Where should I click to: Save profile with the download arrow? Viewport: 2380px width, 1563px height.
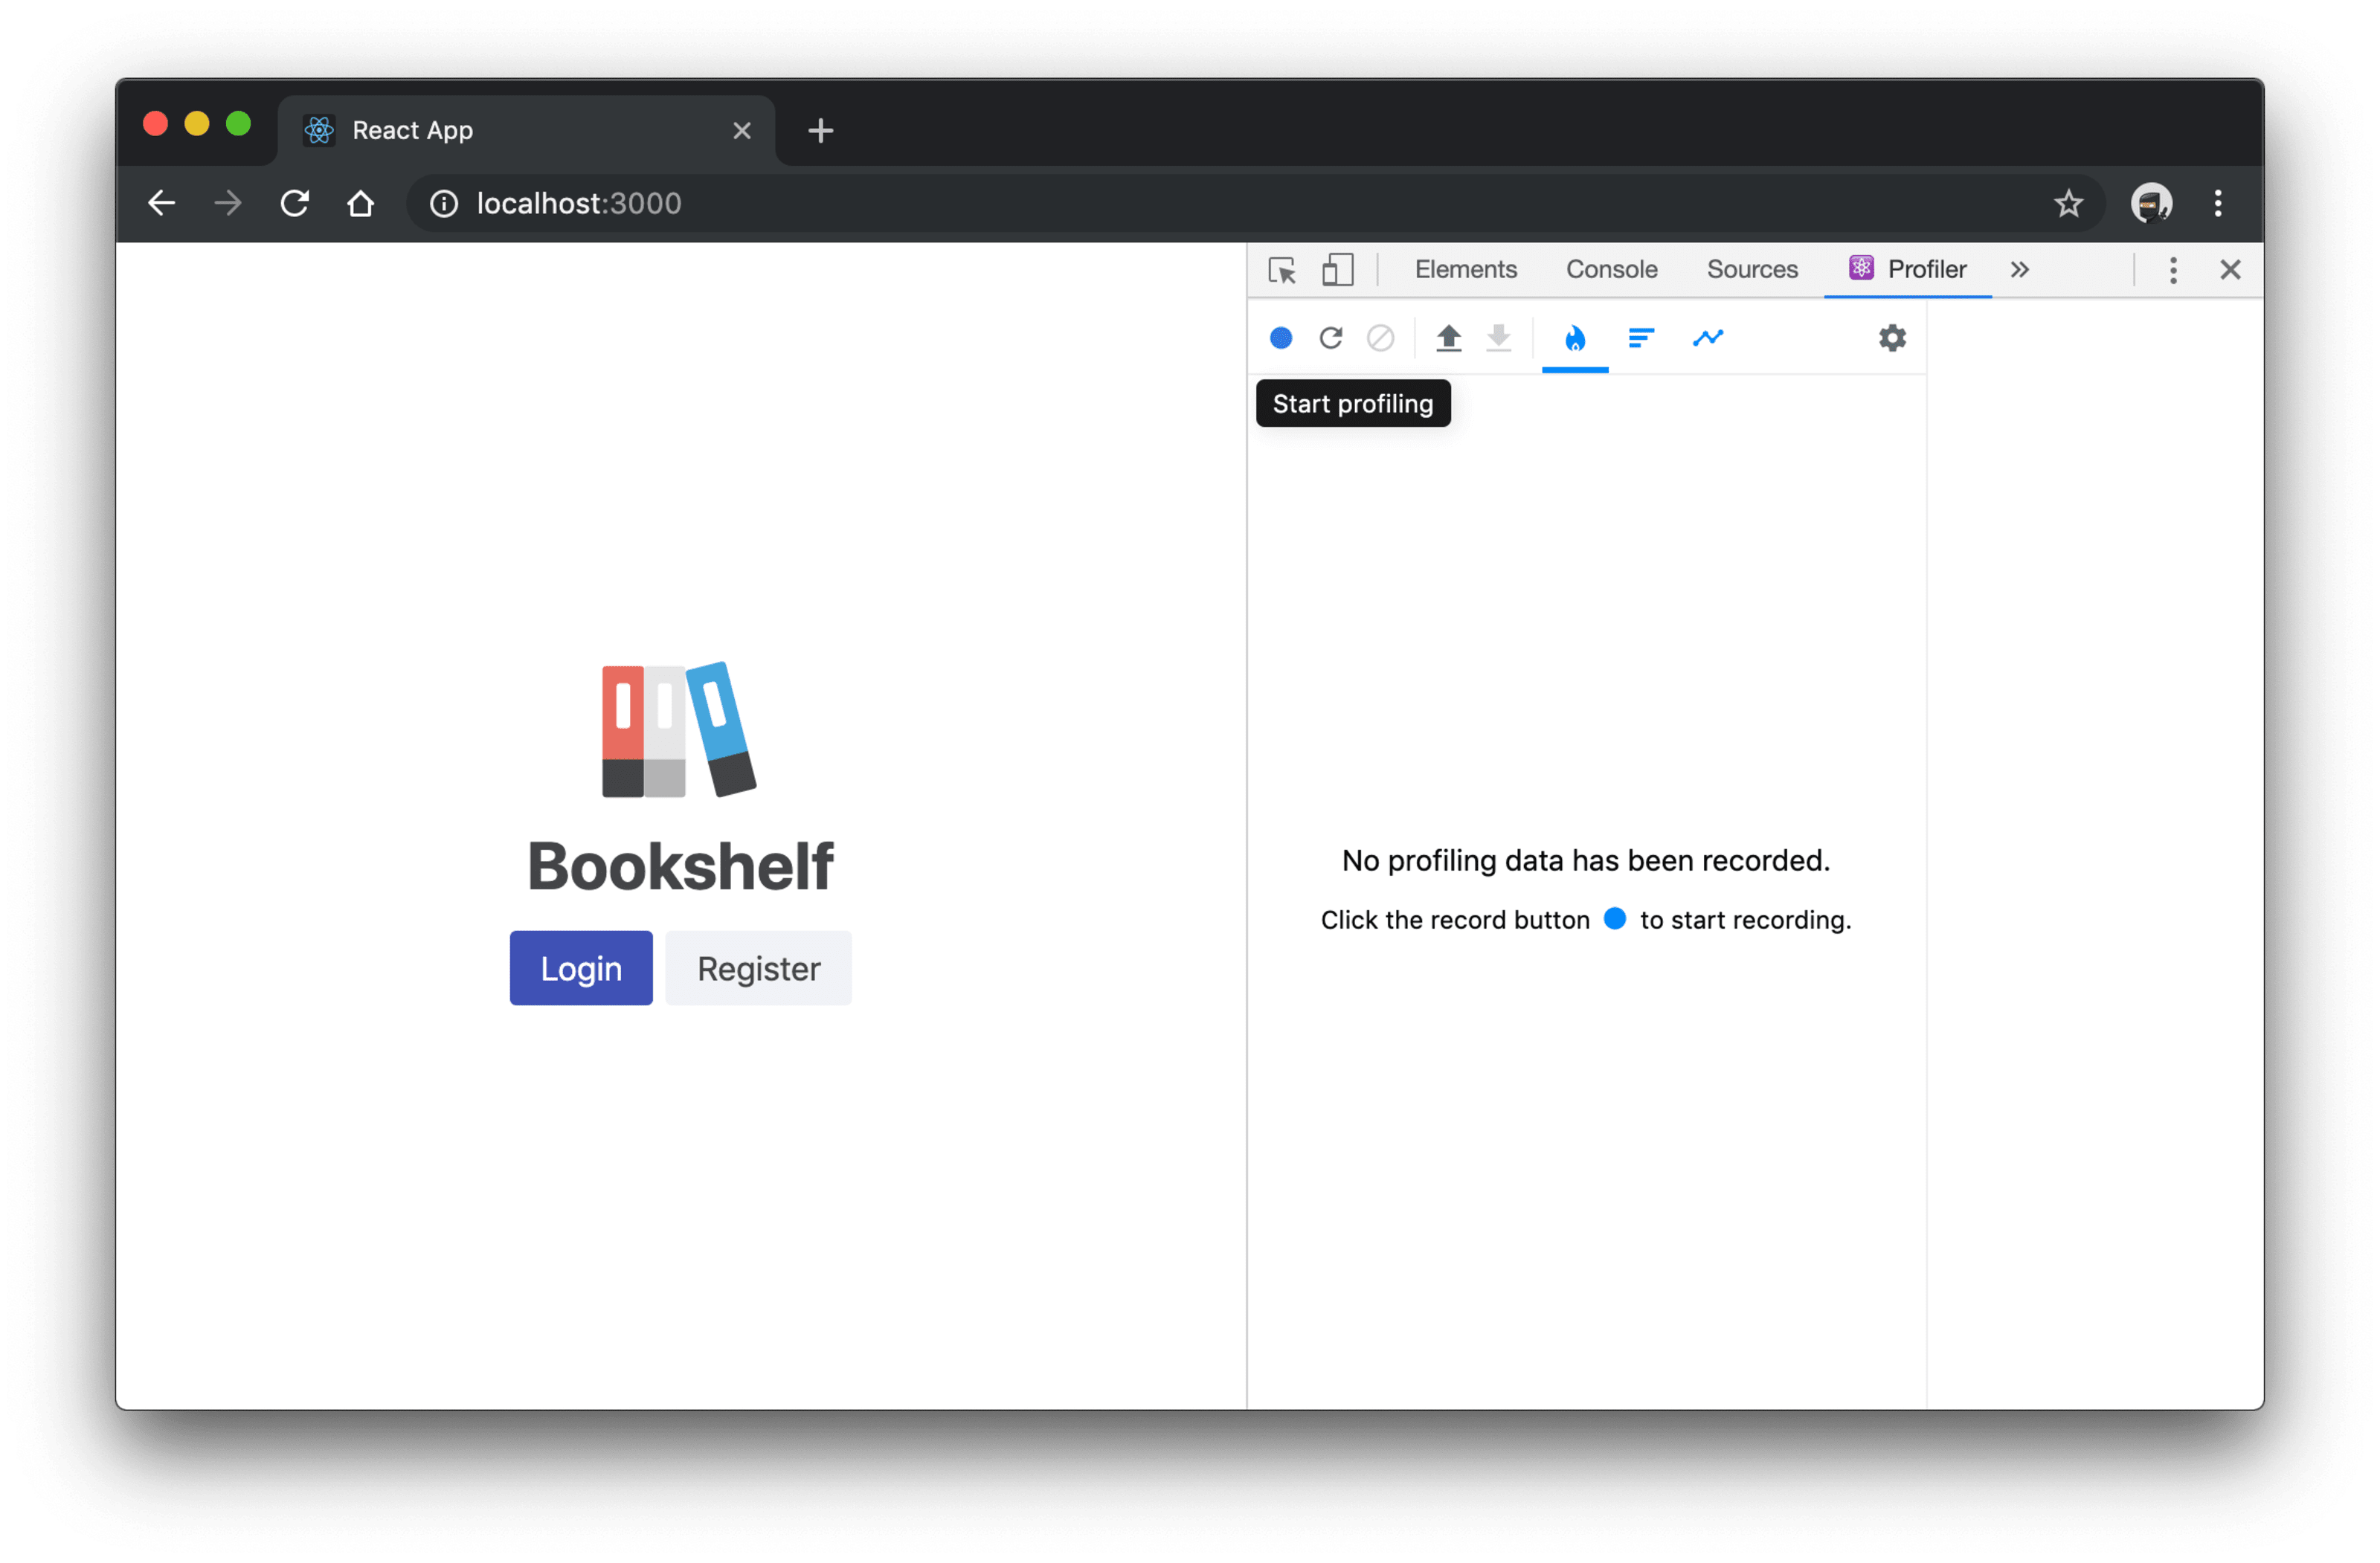click(x=1499, y=338)
